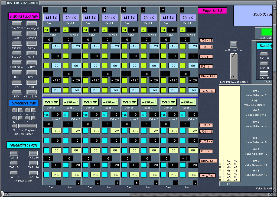Toggle the cyan Val. box in column 8
Image resolution: width=277 pixels, height=197 pixels.
[183, 115]
